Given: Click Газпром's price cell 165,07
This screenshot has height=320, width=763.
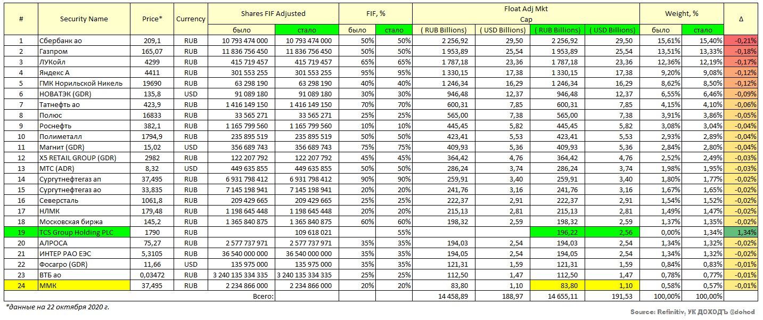Looking at the screenshot, I should tap(153, 51).
